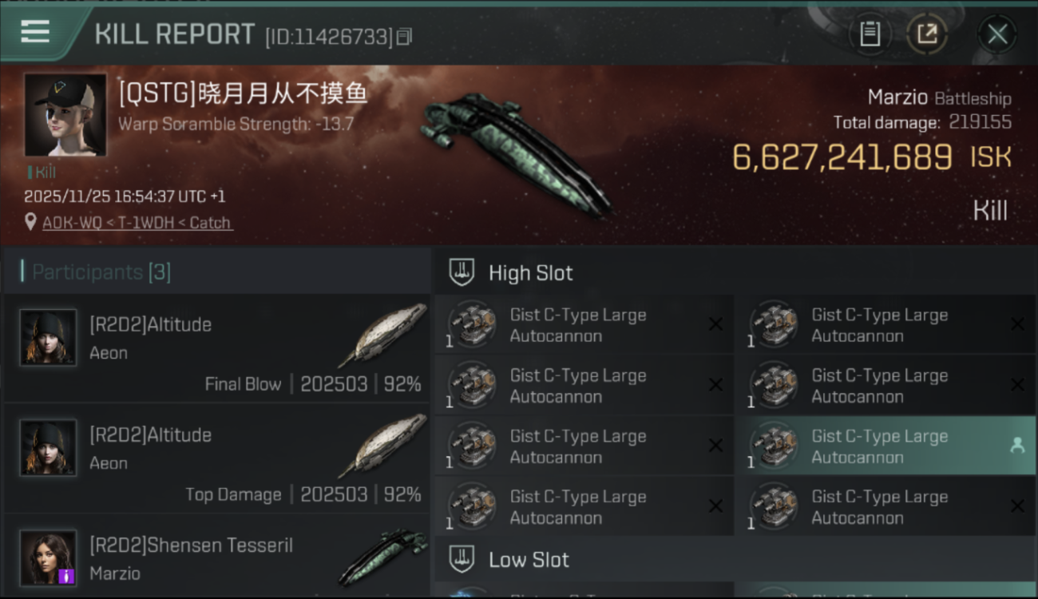Click the person icon on the highlighted autocannon

[x=1016, y=446]
